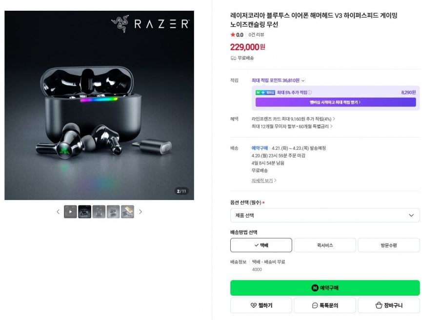Click the 멤버십 시작하고 최대 적립 받기 banner

(x=335, y=103)
